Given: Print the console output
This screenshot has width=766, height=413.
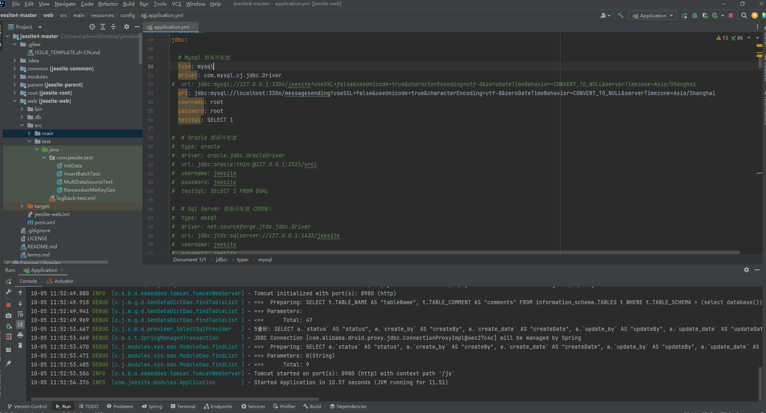Looking at the screenshot, I should [20, 335].
